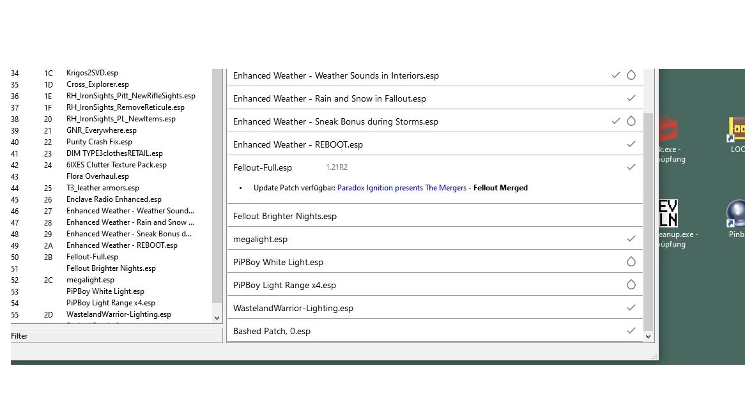Screen dimensions: 745x414
Task: Open the Paradox Ignition presents The Mergers link
Action: (x=402, y=188)
